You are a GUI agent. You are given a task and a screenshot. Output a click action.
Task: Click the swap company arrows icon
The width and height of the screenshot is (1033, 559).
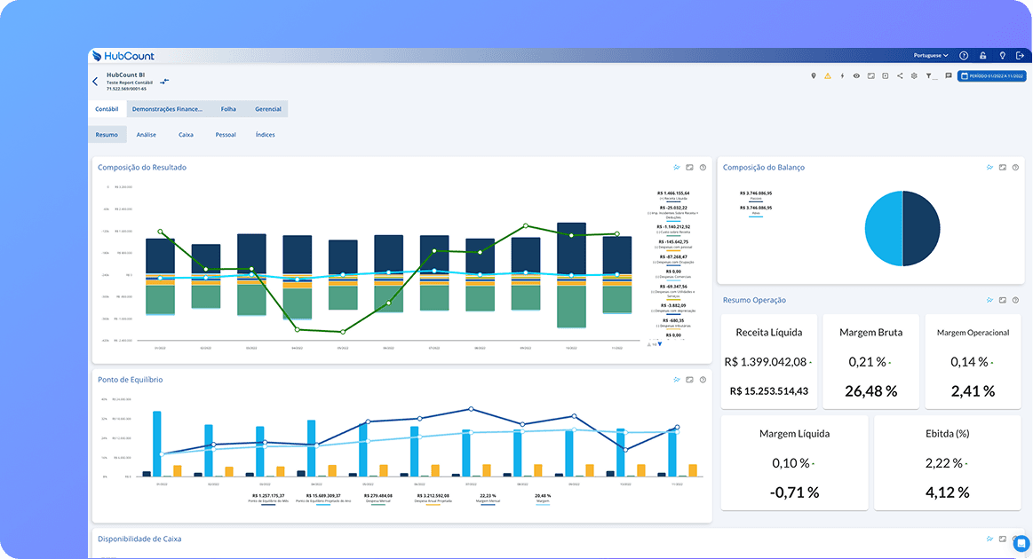pos(164,82)
